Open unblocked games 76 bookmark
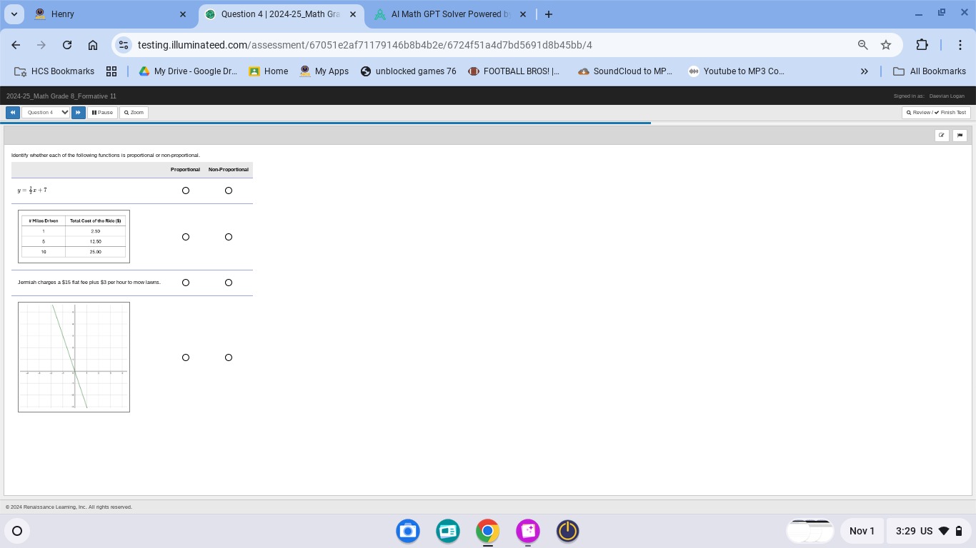 click(409, 71)
